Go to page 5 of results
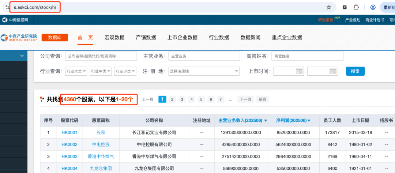 pos(201,99)
